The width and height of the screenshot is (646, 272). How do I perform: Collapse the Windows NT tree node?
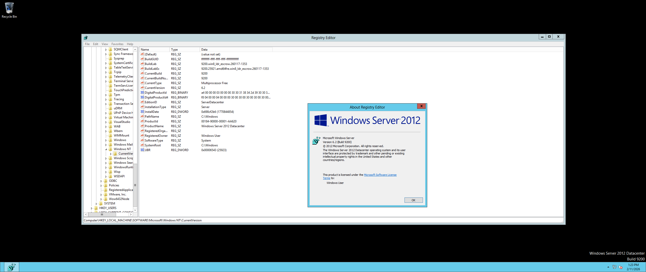pyautogui.click(x=106, y=149)
